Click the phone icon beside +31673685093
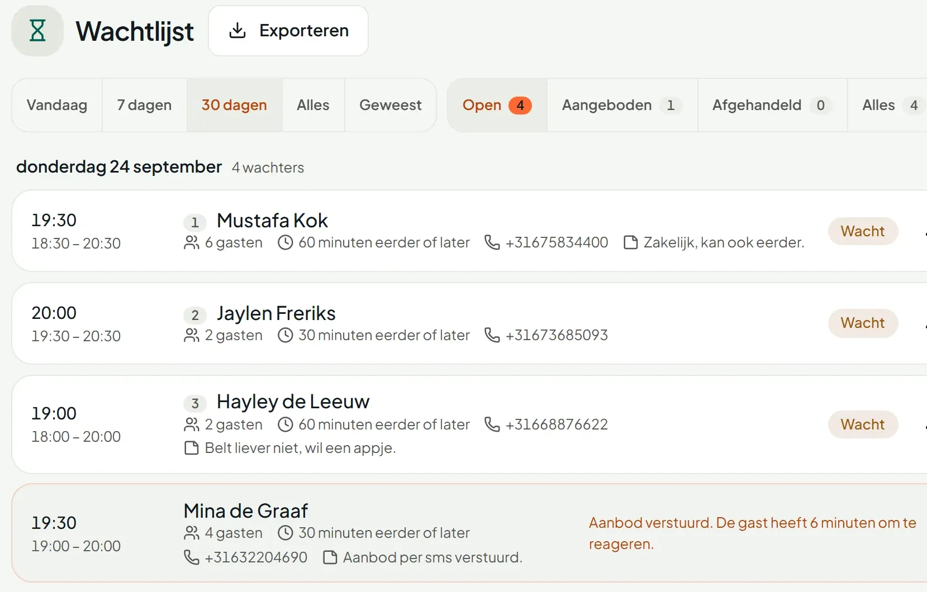This screenshot has height=592, width=927. pos(492,335)
